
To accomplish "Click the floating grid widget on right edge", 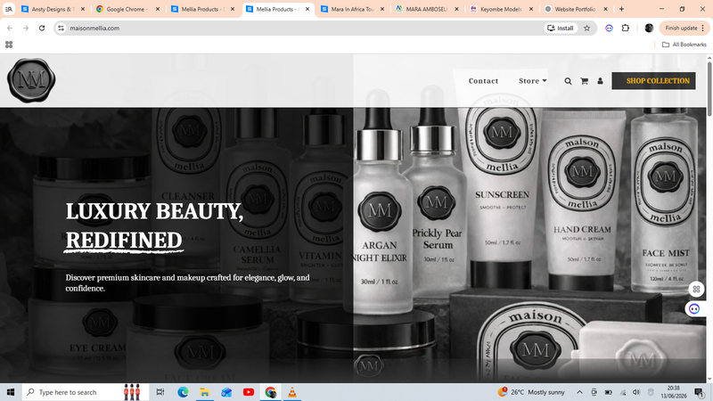I will pyautogui.click(x=696, y=289).
